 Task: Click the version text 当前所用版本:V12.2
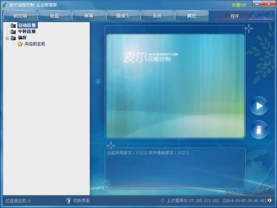coord(127,153)
